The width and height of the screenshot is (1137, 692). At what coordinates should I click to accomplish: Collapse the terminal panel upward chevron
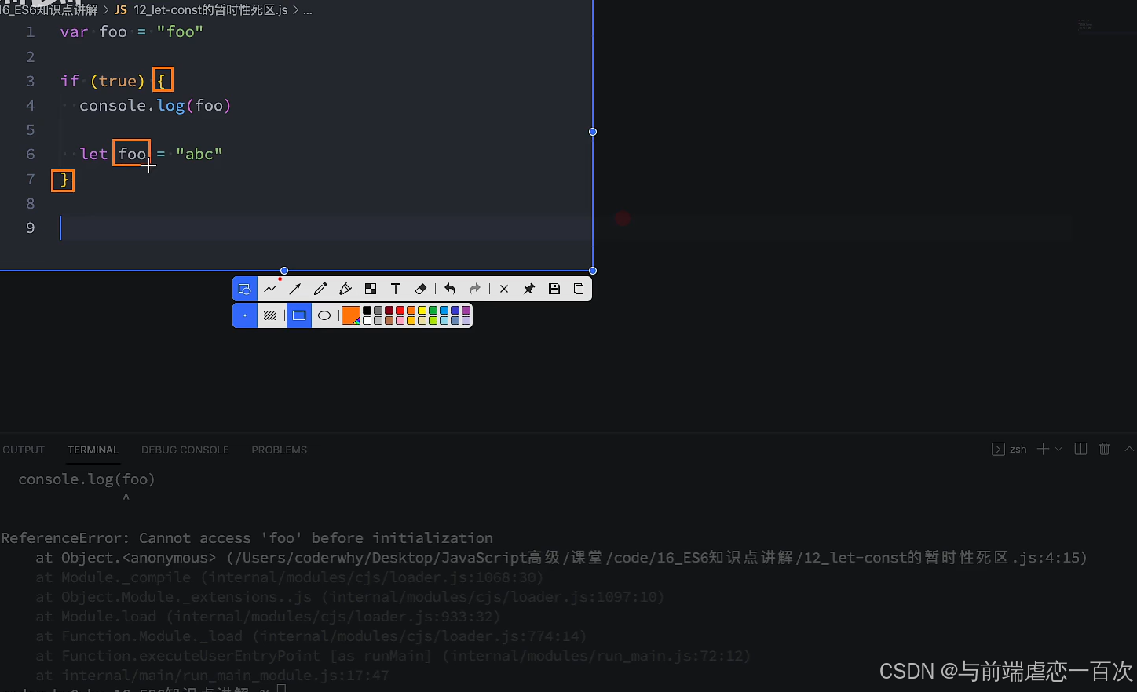coord(1129,448)
